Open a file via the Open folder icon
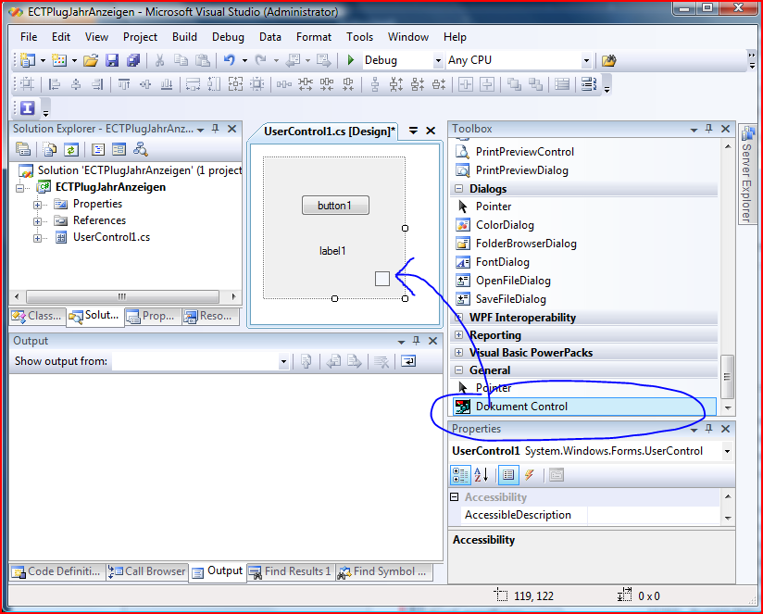 91,60
